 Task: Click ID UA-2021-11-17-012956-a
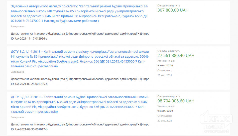click(x=29, y=39)
